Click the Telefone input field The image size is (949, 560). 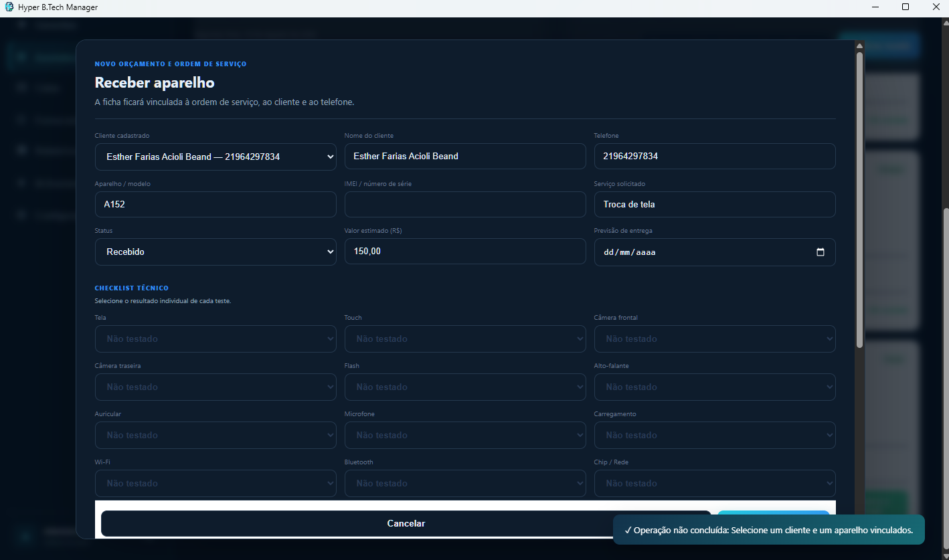715,156
